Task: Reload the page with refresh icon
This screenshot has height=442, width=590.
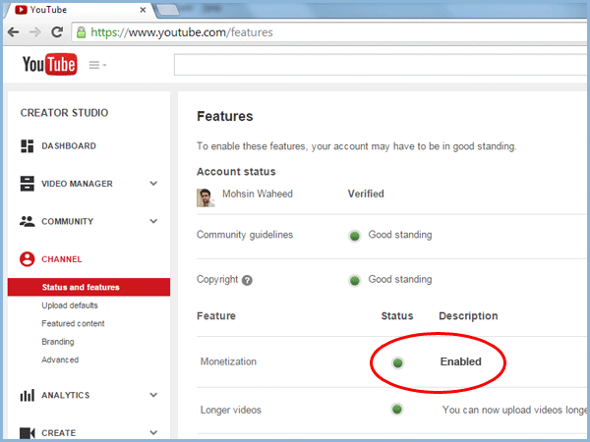Action: point(58,31)
